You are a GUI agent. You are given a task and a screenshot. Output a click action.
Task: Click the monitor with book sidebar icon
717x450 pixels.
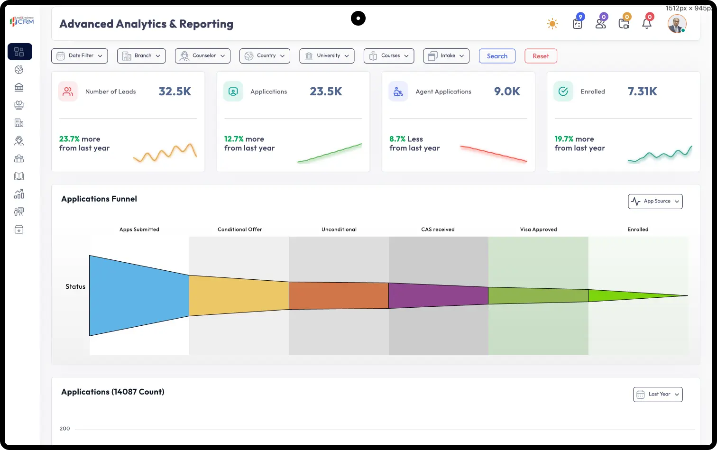pyautogui.click(x=19, y=105)
